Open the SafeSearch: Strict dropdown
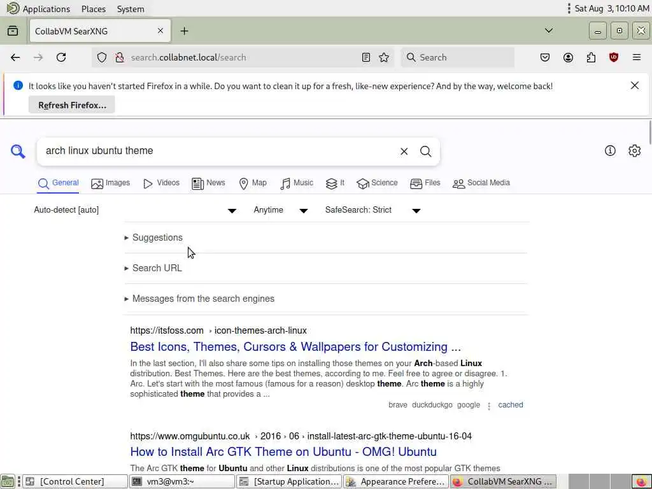Screen dimensions: 652x489 [373, 210]
